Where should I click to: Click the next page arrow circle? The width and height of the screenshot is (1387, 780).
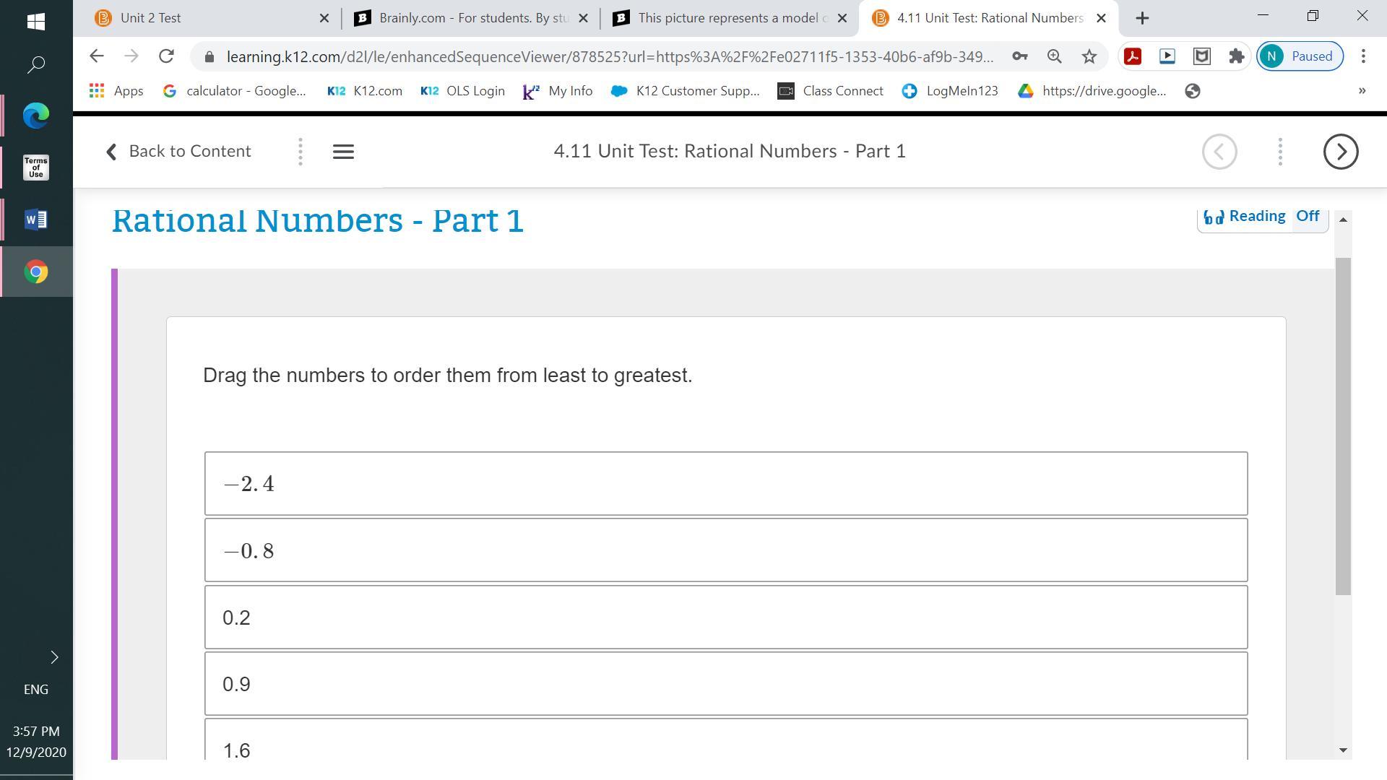[1340, 152]
